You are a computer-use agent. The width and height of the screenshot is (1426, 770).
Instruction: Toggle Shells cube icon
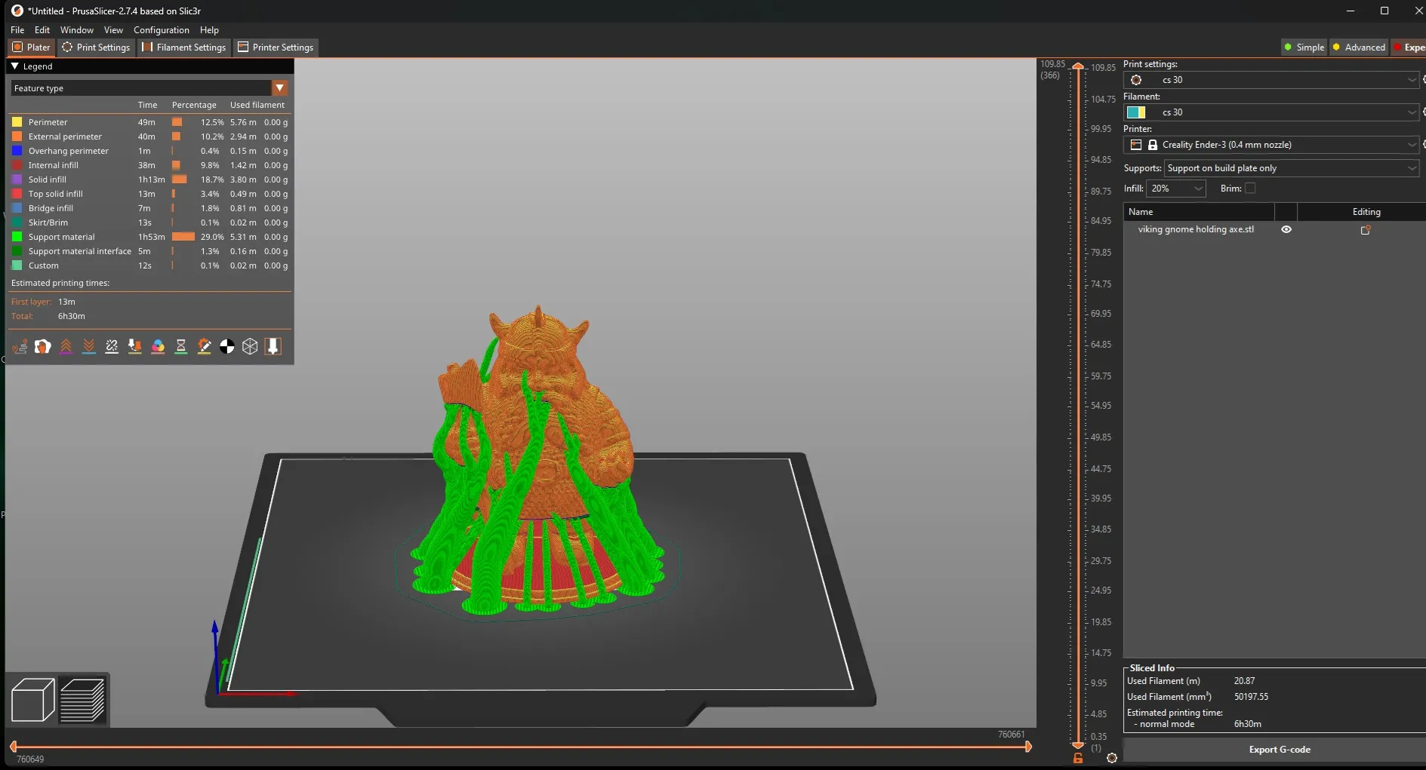click(250, 346)
